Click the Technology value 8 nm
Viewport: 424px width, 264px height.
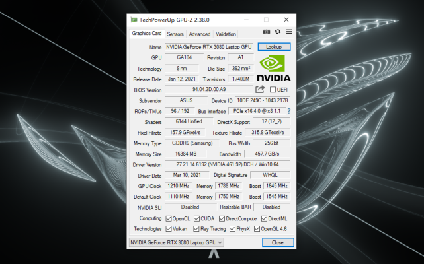point(182,68)
